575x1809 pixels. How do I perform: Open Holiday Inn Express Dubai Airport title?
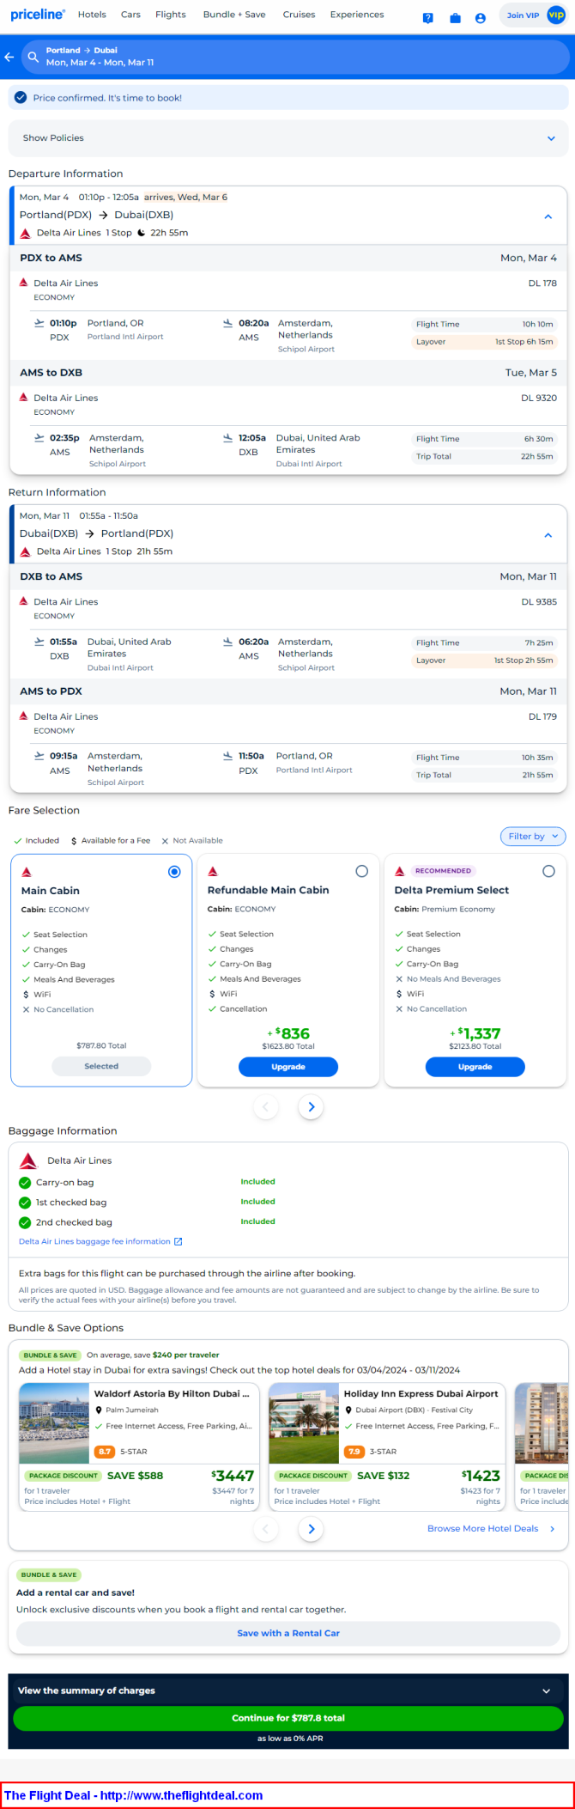(421, 1393)
